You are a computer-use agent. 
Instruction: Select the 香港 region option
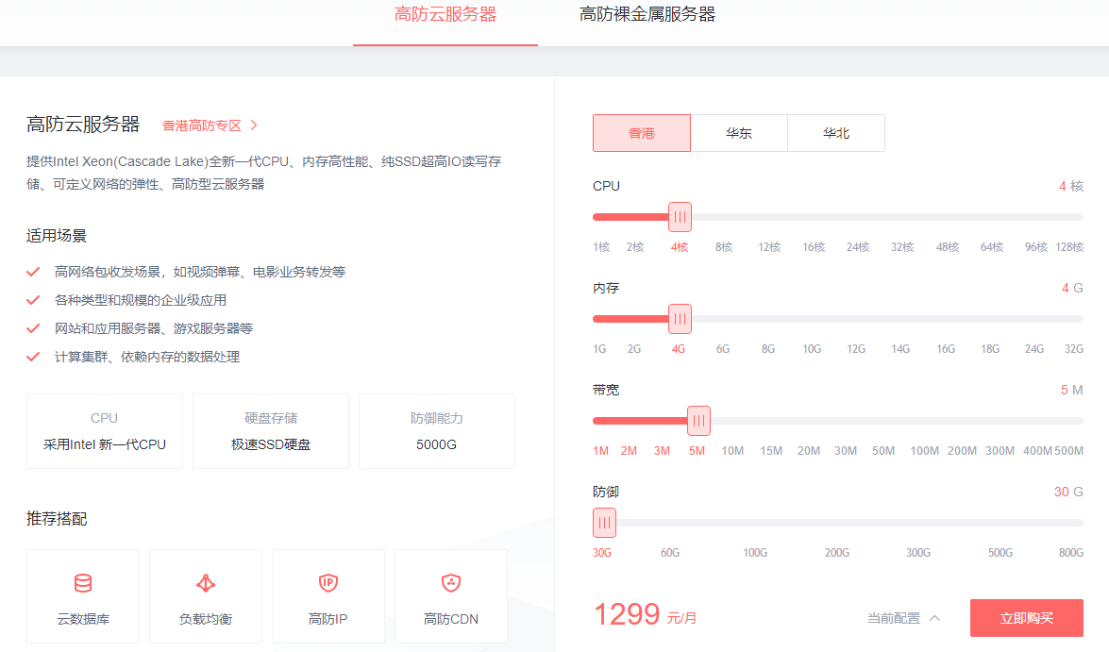click(x=642, y=133)
